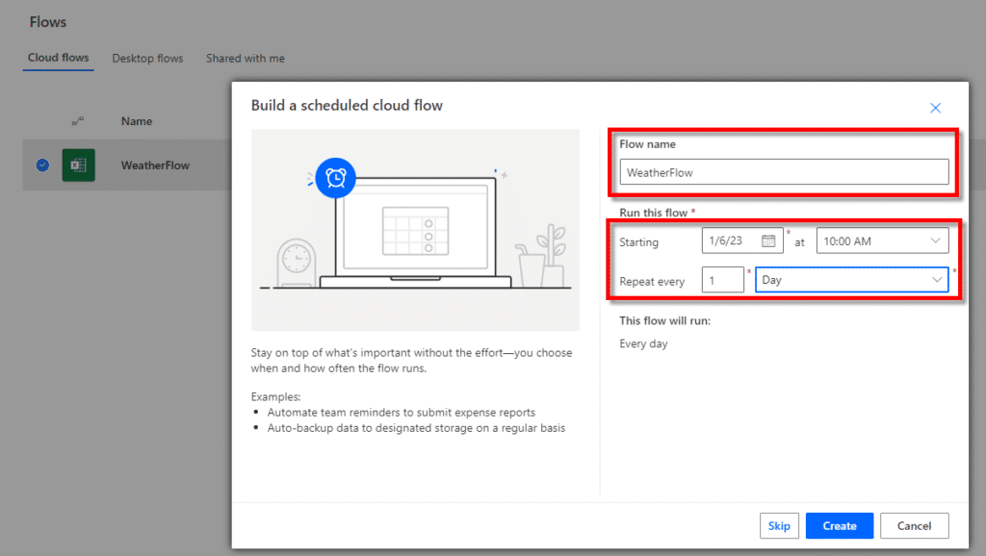The height and width of the screenshot is (556, 986).
Task: Click inside the Flow name field
Action: 784,171
